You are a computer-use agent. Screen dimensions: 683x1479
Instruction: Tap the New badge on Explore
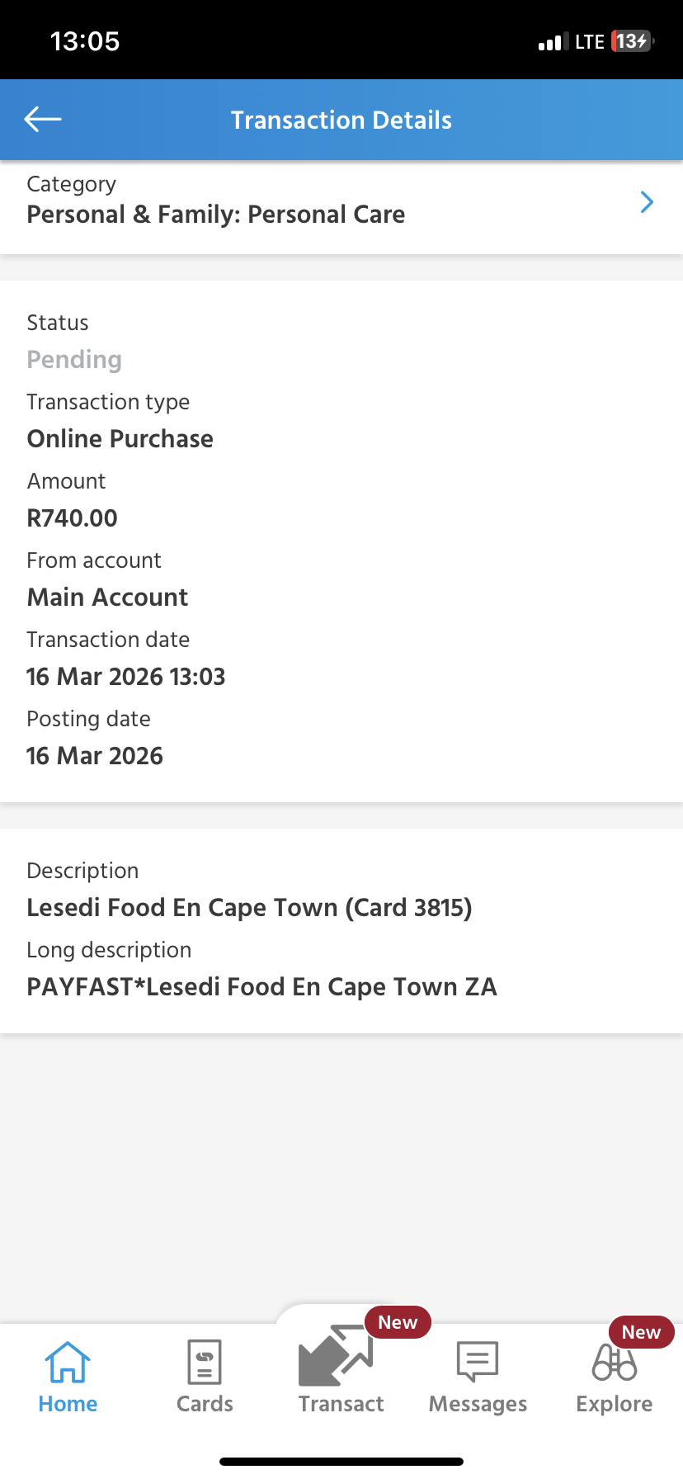tap(641, 1332)
